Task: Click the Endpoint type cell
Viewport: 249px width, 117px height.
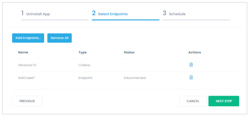Action: click(85, 78)
